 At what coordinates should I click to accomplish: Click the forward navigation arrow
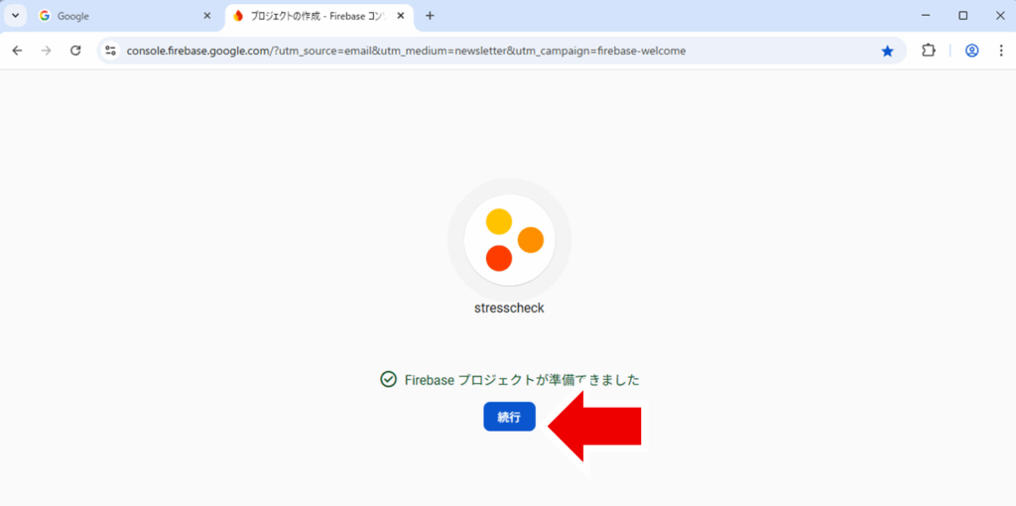46,51
